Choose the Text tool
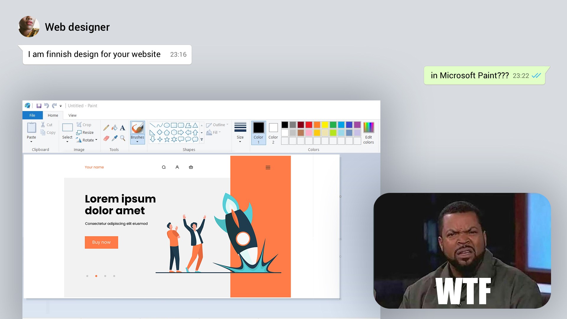Screen dimensions: 567x319 tap(123, 128)
